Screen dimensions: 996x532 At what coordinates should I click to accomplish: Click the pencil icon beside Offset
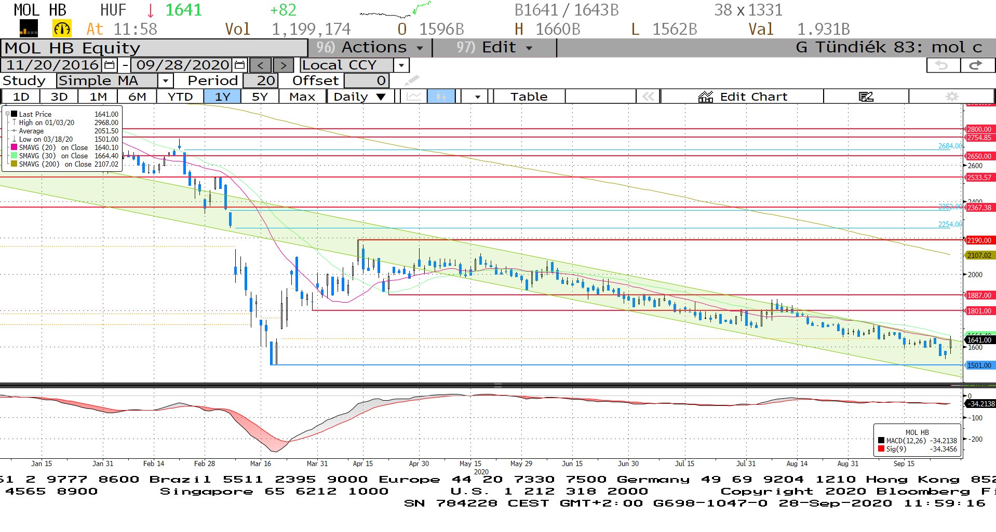pyautogui.click(x=412, y=80)
